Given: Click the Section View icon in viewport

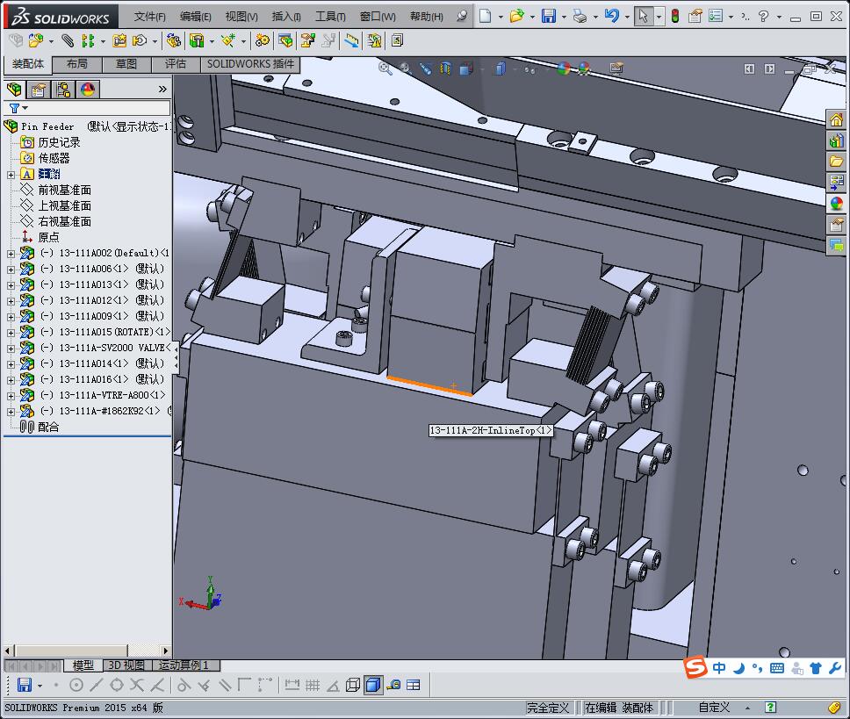Looking at the screenshot, I should [x=445, y=68].
